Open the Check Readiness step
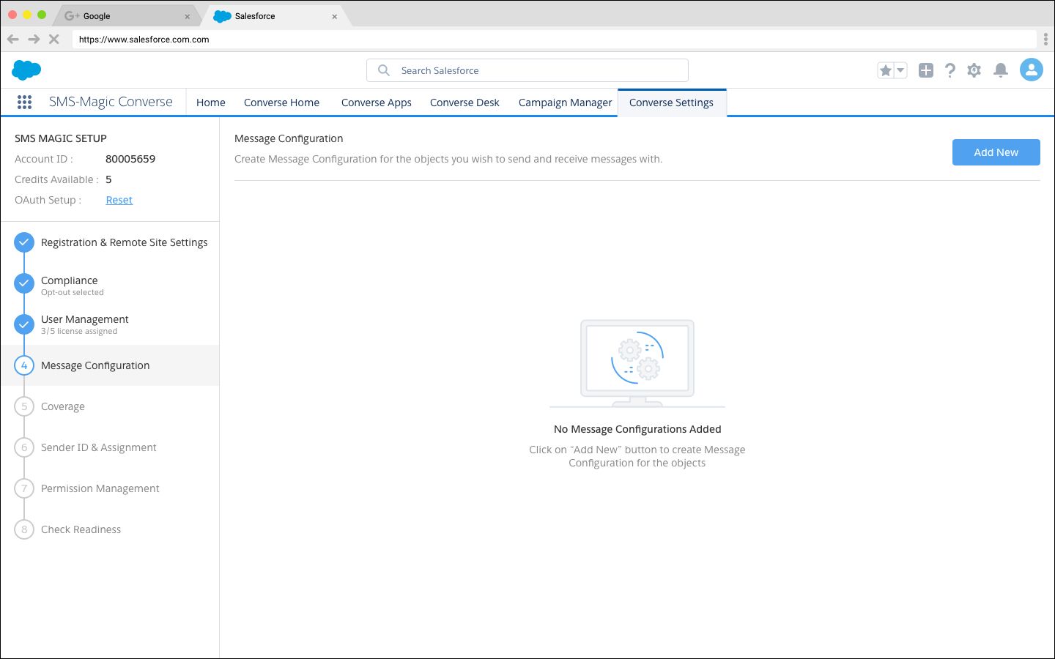Viewport: 1055px width, 659px height. tap(81, 529)
